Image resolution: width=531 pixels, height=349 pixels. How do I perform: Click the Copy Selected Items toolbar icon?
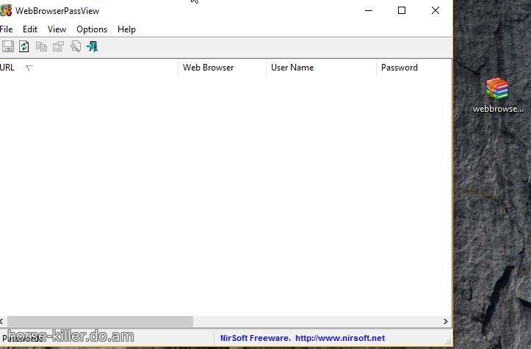pyautogui.click(x=41, y=46)
